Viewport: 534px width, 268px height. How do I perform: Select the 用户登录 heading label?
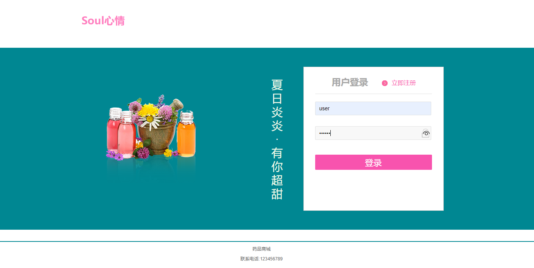tap(349, 82)
